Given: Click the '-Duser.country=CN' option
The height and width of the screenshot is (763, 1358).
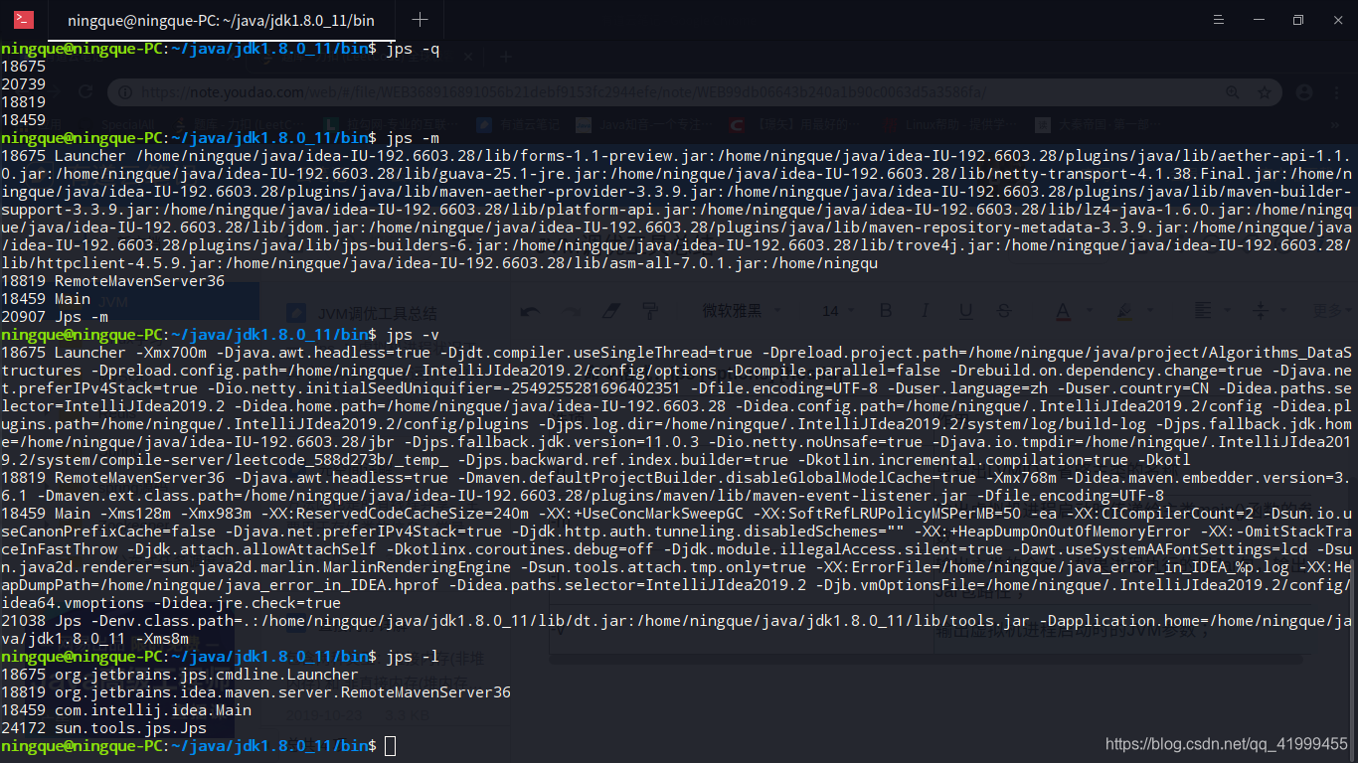Looking at the screenshot, I should (x=1133, y=388).
